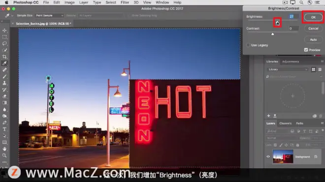This screenshot has width=325, height=182.
Task: Click the Brightness value field
Action: point(293,17)
